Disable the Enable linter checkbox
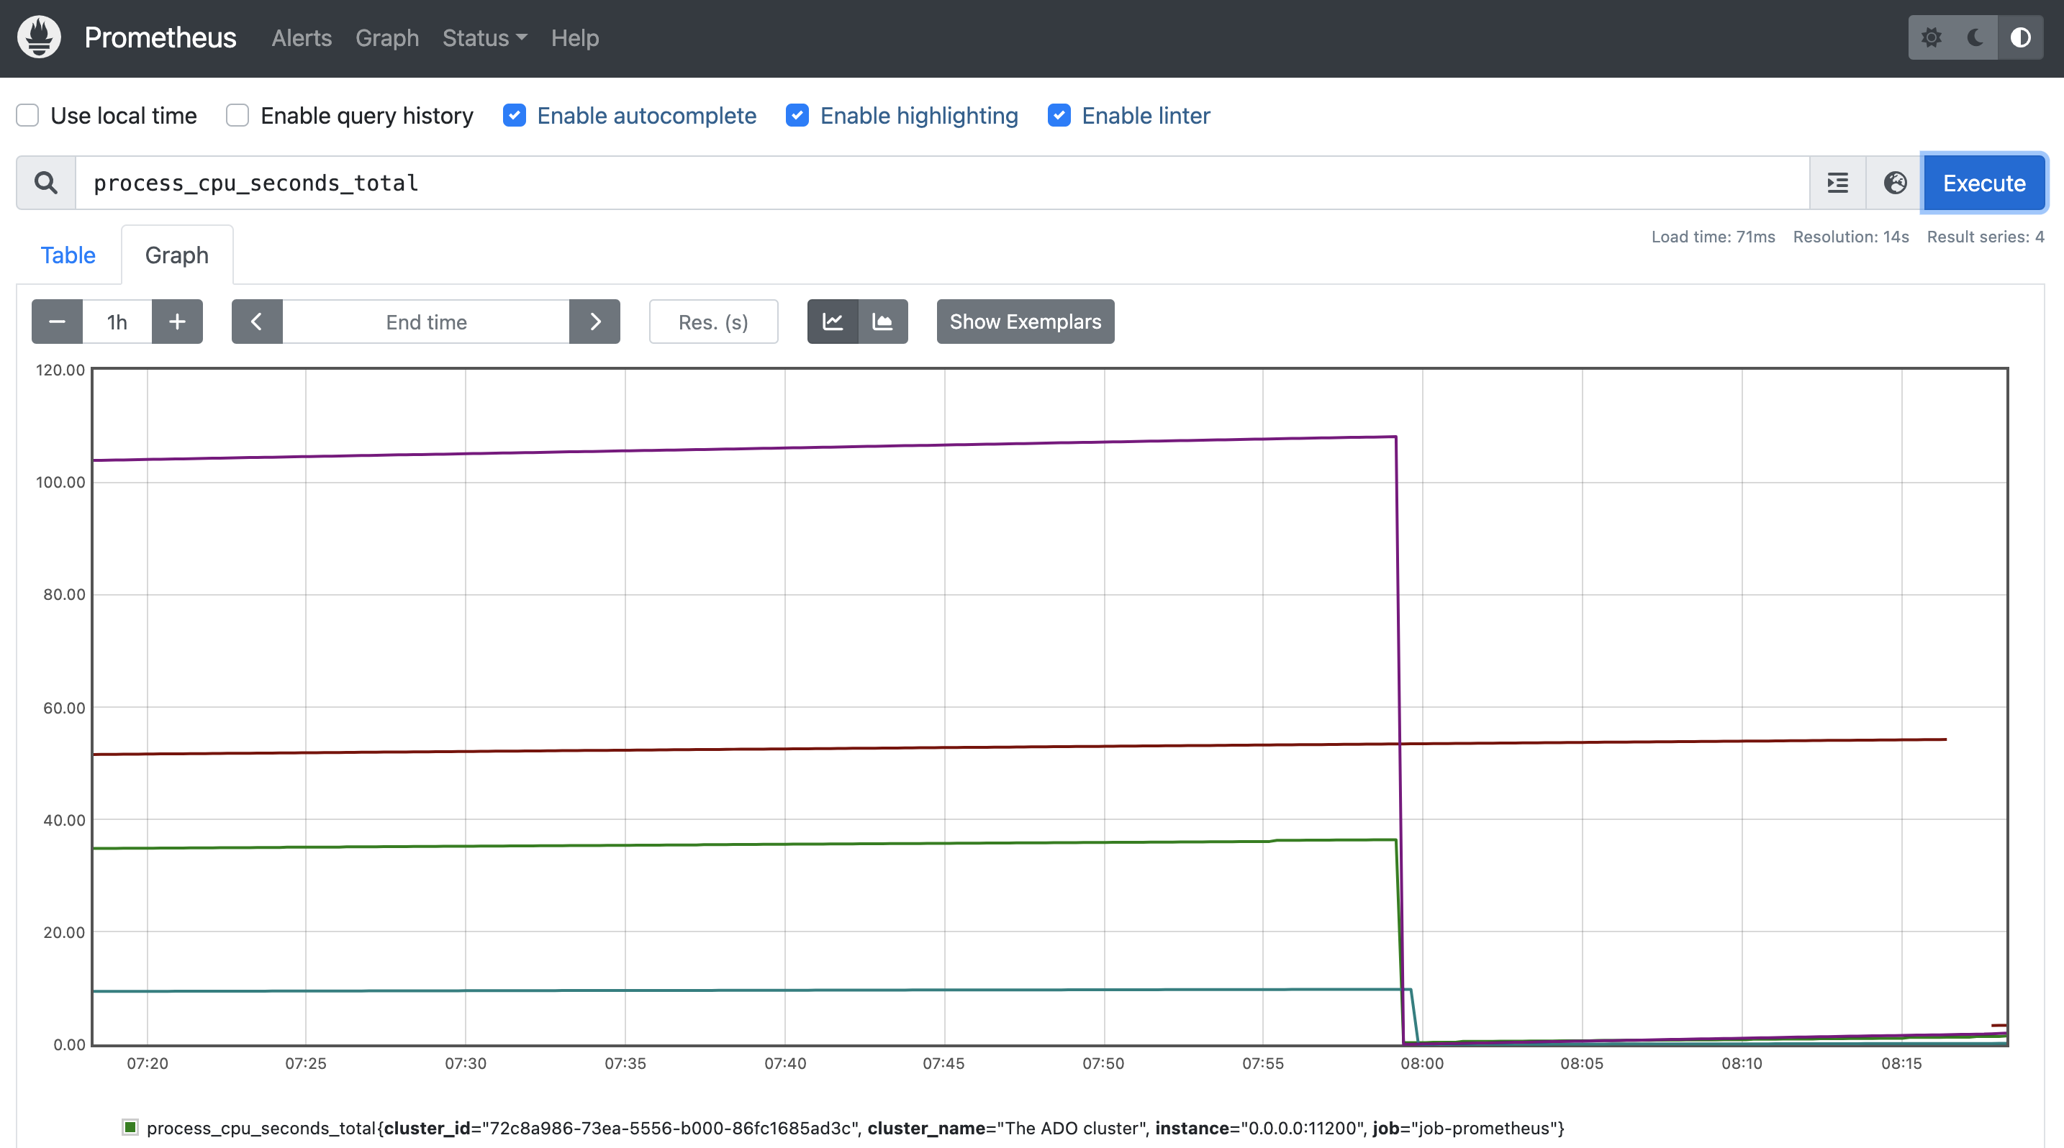 pos(1059,115)
